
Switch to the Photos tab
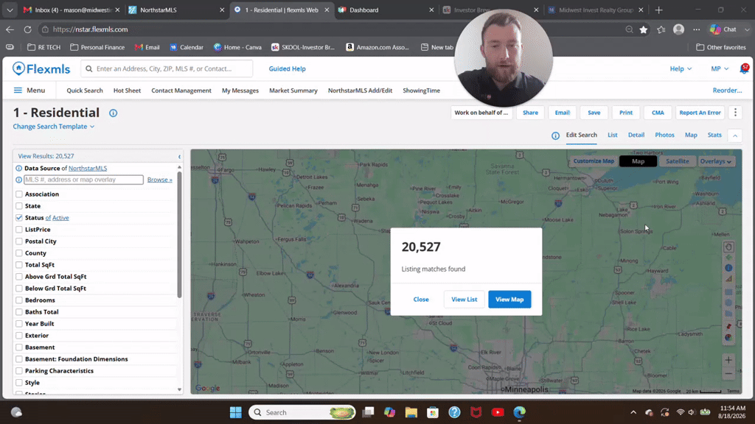point(664,135)
